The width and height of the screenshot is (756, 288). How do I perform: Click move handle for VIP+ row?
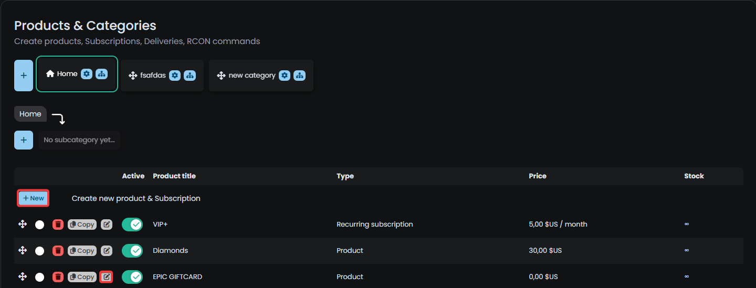coord(23,224)
